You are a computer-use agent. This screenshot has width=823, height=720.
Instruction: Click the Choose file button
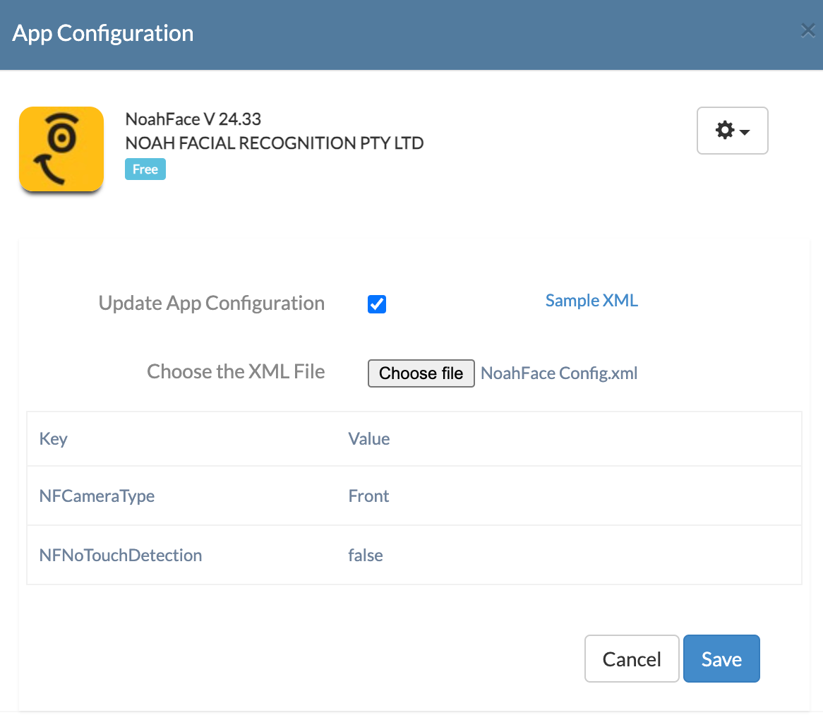(x=421, y=373)
